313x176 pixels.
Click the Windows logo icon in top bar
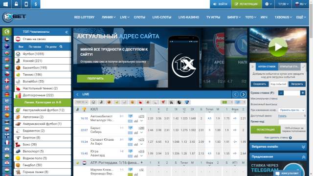5,4
